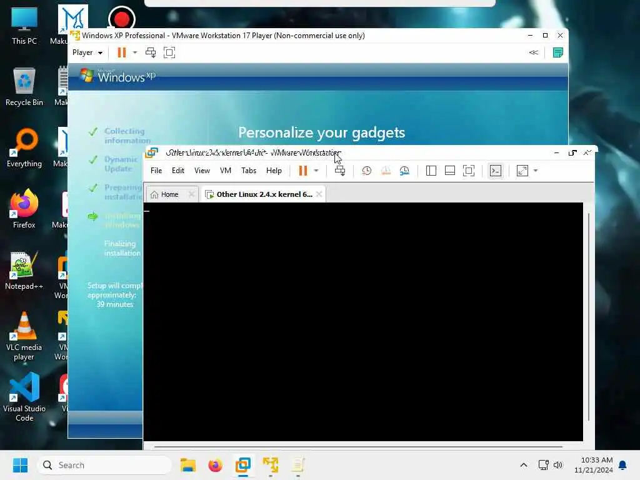Open the View menu in VMware Workstation
The height and width of the screenshot is (480, 640).
[202, 171]
